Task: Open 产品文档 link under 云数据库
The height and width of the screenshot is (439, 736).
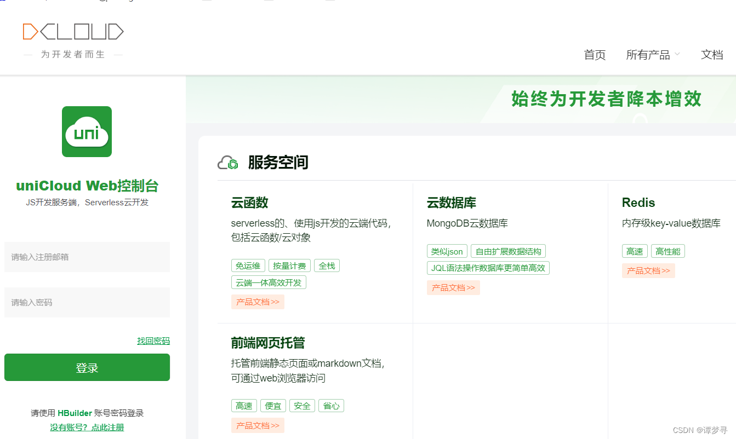Action: (453, 287)
